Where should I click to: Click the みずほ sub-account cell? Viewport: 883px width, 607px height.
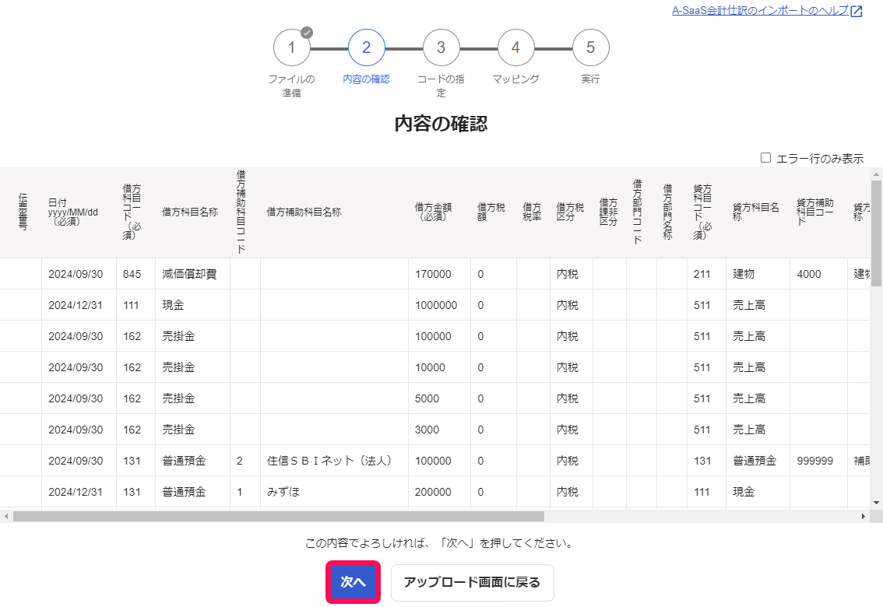point(335,492)
